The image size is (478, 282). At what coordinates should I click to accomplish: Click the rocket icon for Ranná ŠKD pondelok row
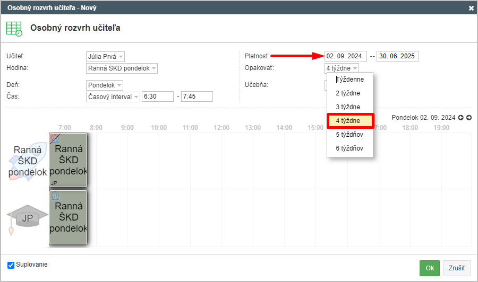click(x=28, y=161)
